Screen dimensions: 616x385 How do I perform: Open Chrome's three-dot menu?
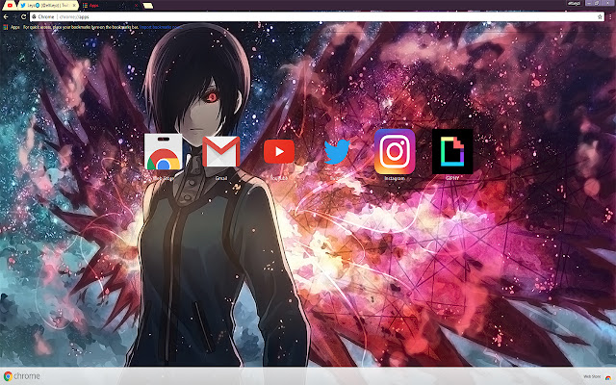pyautogui.click(x=610, y=17)
